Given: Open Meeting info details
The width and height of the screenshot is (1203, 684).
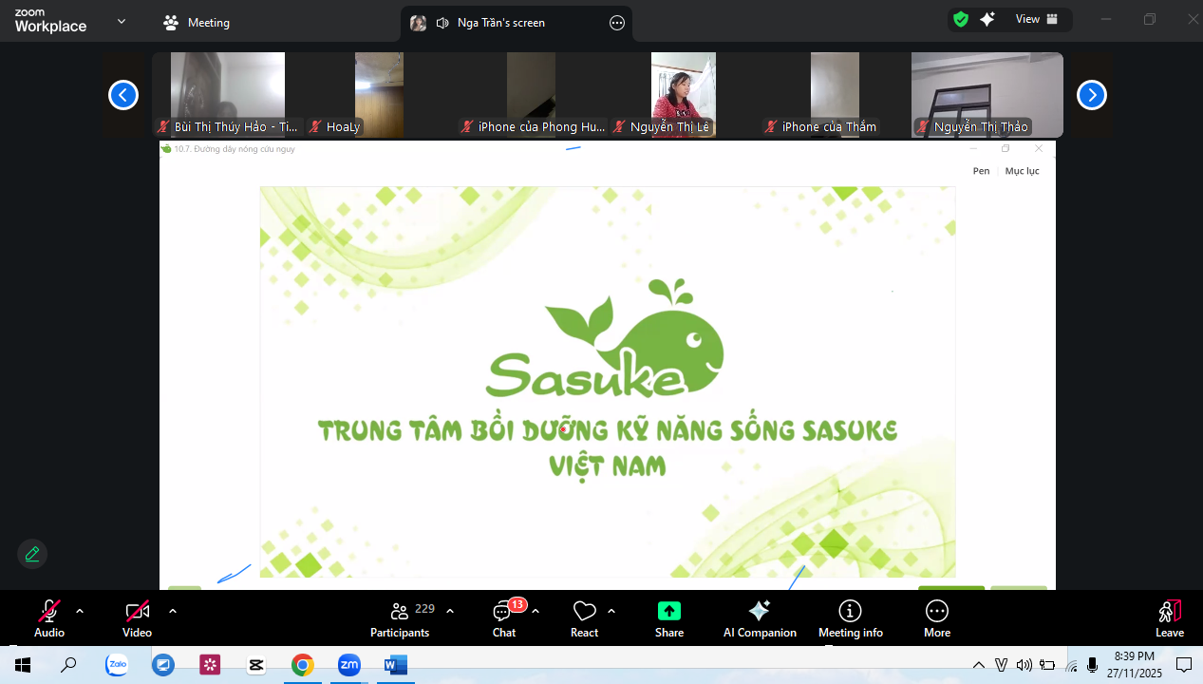Looking at the screenshot, I should (850, 618).
